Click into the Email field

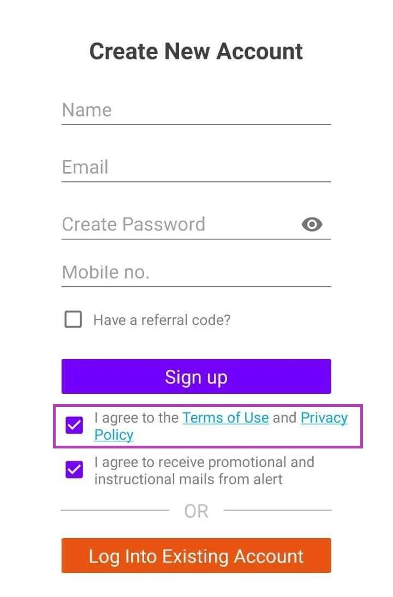196,167
